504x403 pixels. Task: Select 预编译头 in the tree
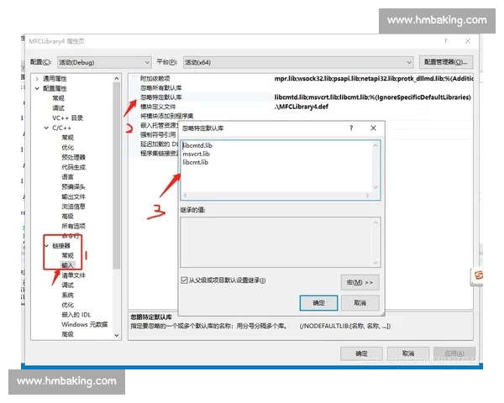pos(74,186)
